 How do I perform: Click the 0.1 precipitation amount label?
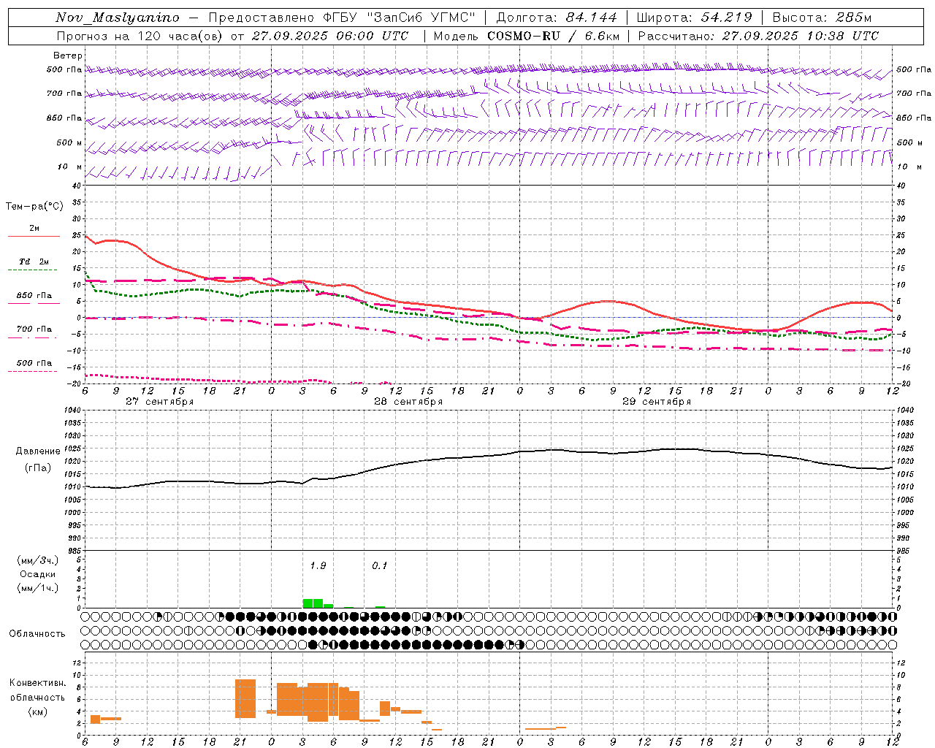[380, 565]
